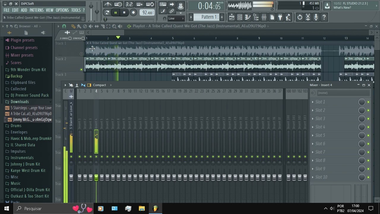Select the Zoom tool in Playlist
380x214 pixels.
[x=114, y=26]
